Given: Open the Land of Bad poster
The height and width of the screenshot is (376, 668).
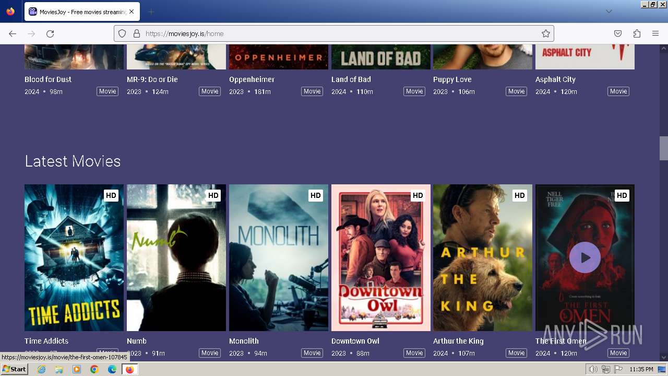Looking at the screenshot, I should click(x=381, y=57).
